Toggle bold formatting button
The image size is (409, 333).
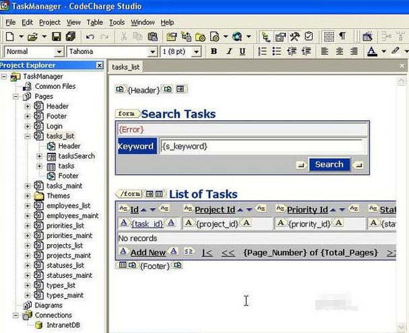coord(214,51)
